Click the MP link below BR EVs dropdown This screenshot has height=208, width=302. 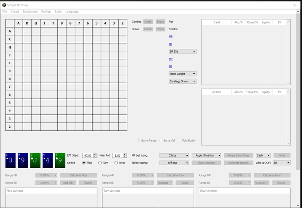click(x=171, y=59)
